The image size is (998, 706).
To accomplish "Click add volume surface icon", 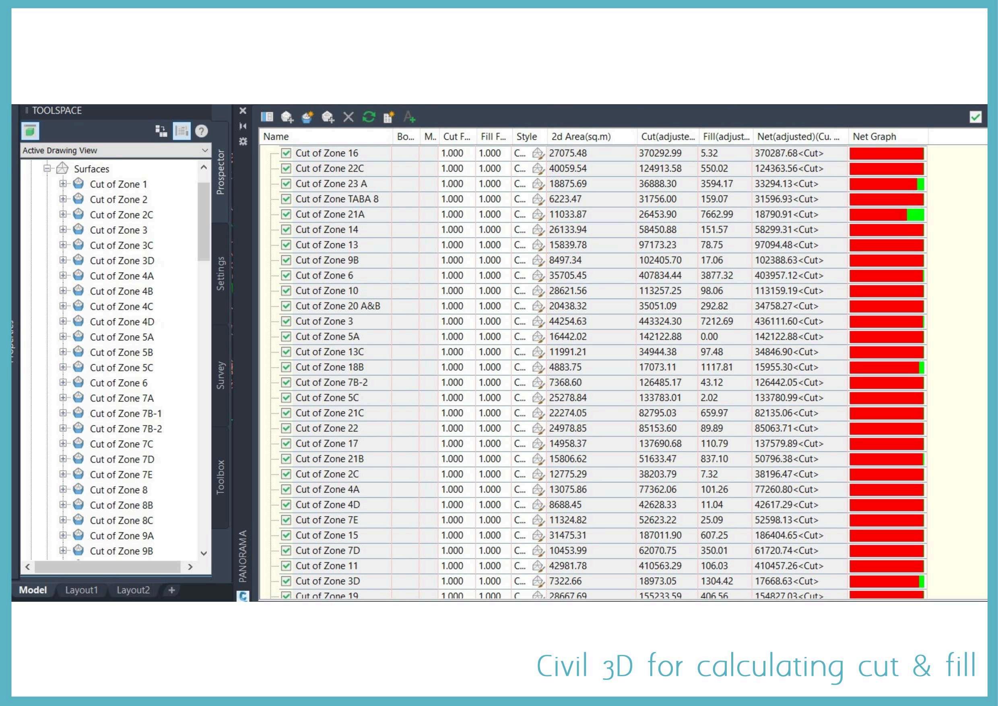I will point(287,117).
